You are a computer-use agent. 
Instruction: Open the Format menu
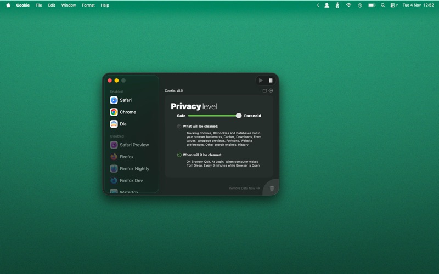point(88,5)
